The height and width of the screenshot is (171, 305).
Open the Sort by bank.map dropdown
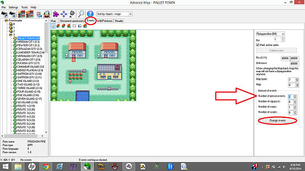[130, 14]
